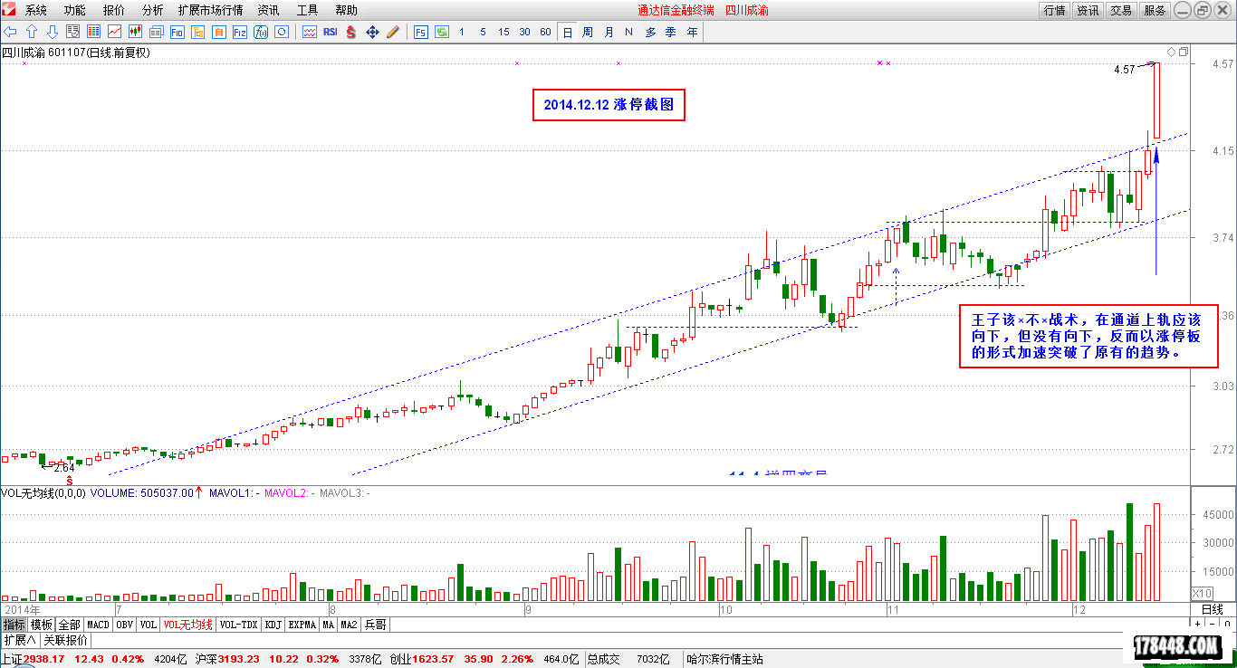Click the blue four-way move arrows icon

[x=372, y=32]
